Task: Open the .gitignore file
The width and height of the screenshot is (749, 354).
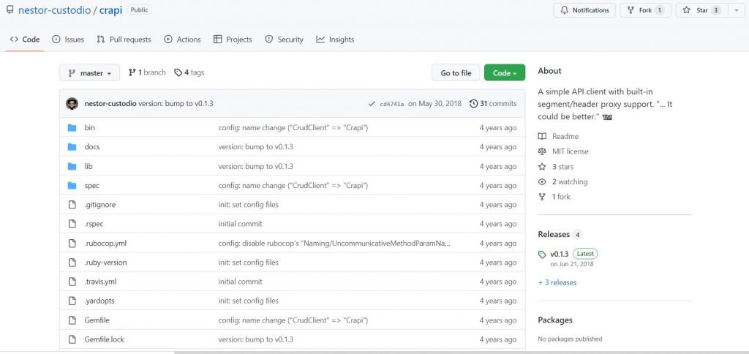Action: click(99, 205)
